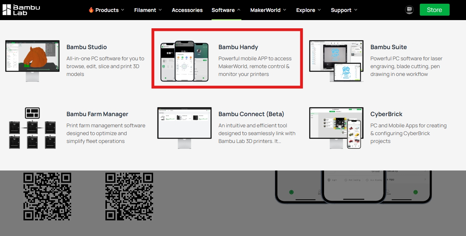Select the Bambu Handy title link
The width and height of the screenshot is (466, 236).
(x=238, y=47)
